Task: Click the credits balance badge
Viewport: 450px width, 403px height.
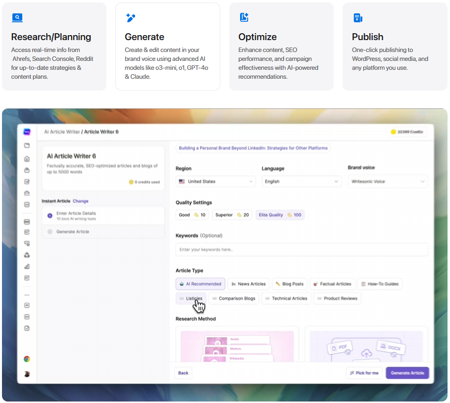Action: click(407, 132)
